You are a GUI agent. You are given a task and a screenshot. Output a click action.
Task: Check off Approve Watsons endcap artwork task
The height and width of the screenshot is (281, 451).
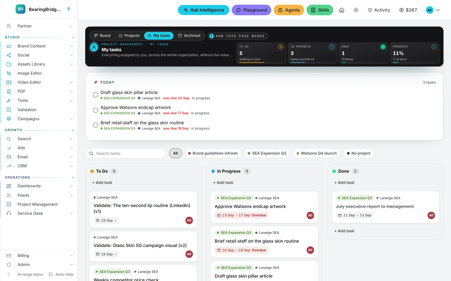point(95,110)
